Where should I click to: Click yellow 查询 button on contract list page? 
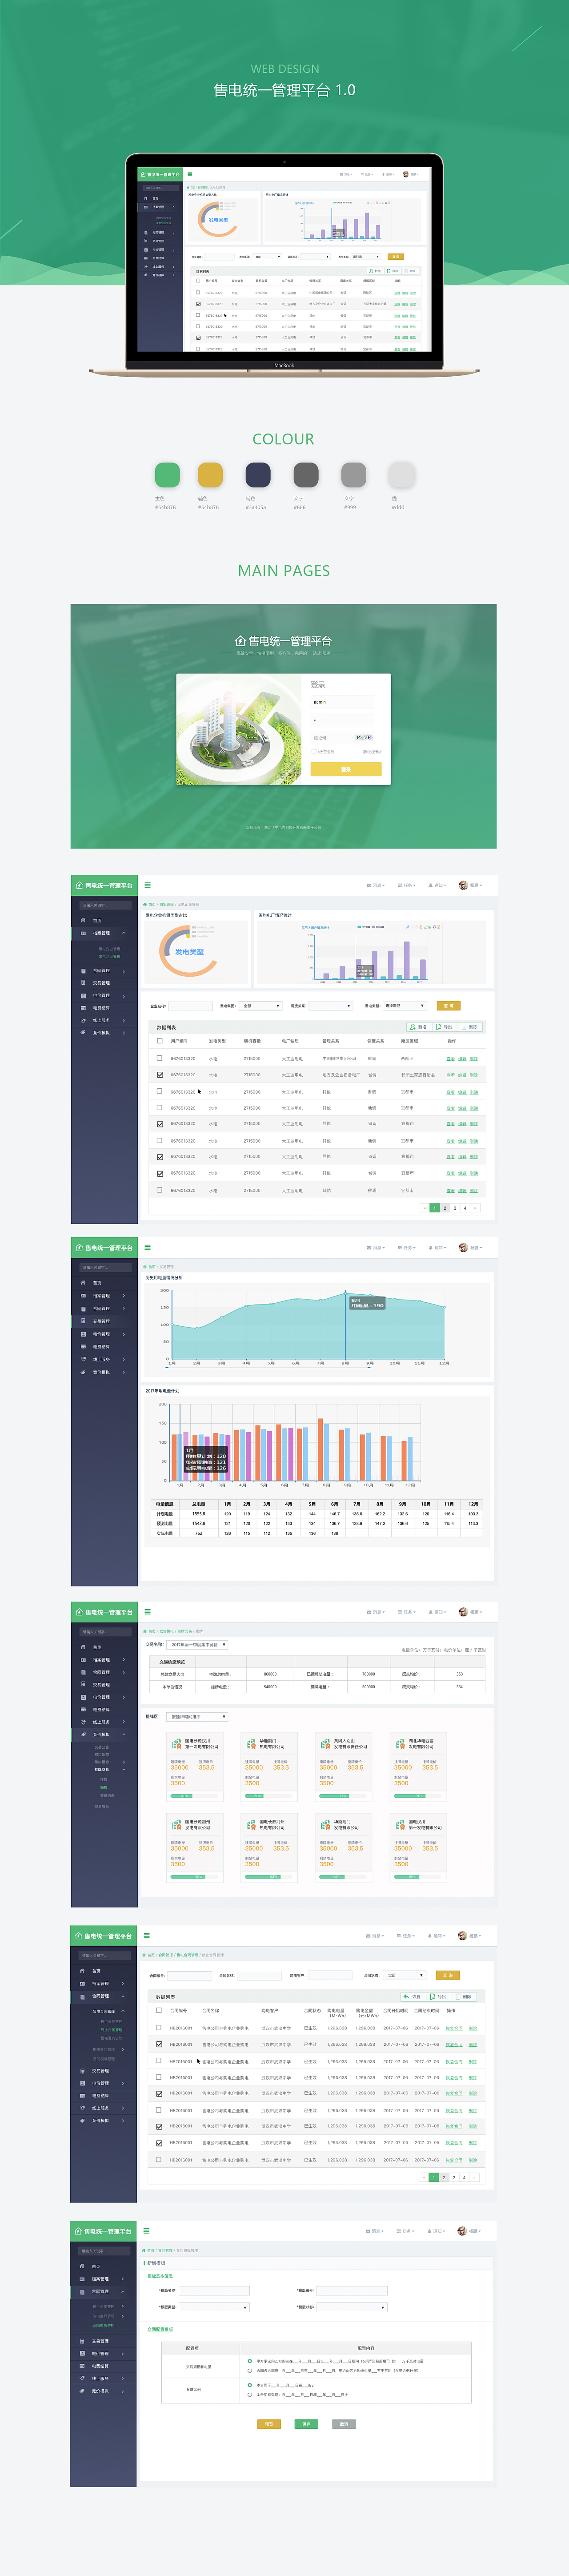[x=447, y=1976]
